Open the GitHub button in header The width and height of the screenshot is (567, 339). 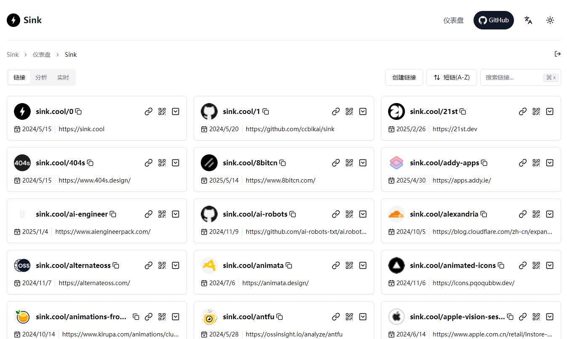(x=494, y=20)
